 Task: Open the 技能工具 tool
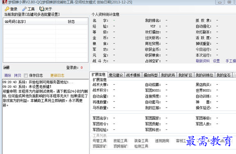(120, 141)
